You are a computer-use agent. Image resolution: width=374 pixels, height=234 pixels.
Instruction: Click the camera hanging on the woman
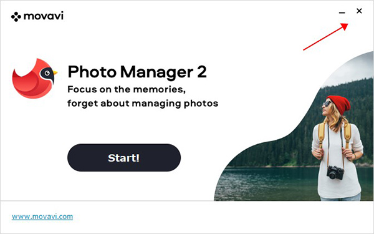coord(335,172)
